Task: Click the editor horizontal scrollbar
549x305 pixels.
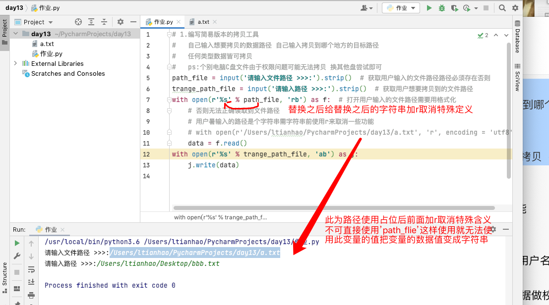Action: pos(334,208)
